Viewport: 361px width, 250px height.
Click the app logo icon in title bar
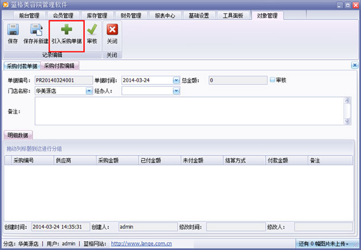5,5
